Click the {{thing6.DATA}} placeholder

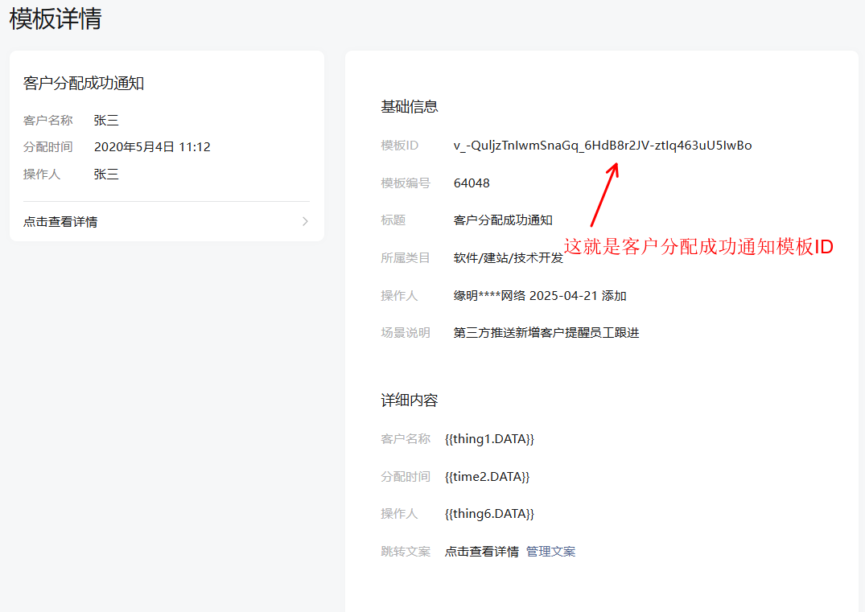point(489,514)
